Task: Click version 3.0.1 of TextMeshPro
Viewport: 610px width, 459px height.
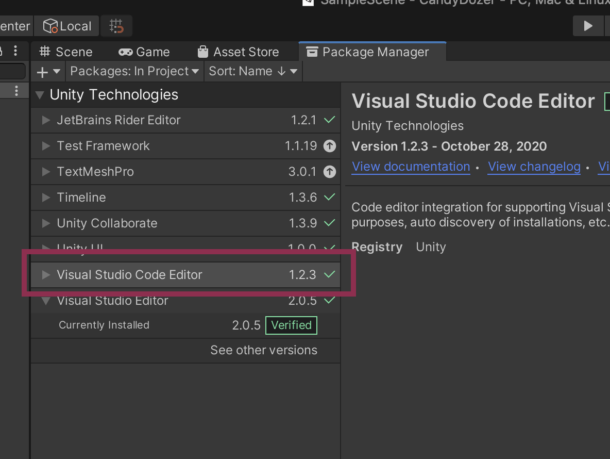Action: pyautogui.click(x=302, y=171)
